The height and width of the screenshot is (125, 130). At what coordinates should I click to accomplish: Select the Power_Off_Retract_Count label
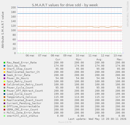[x=25, y=91]
